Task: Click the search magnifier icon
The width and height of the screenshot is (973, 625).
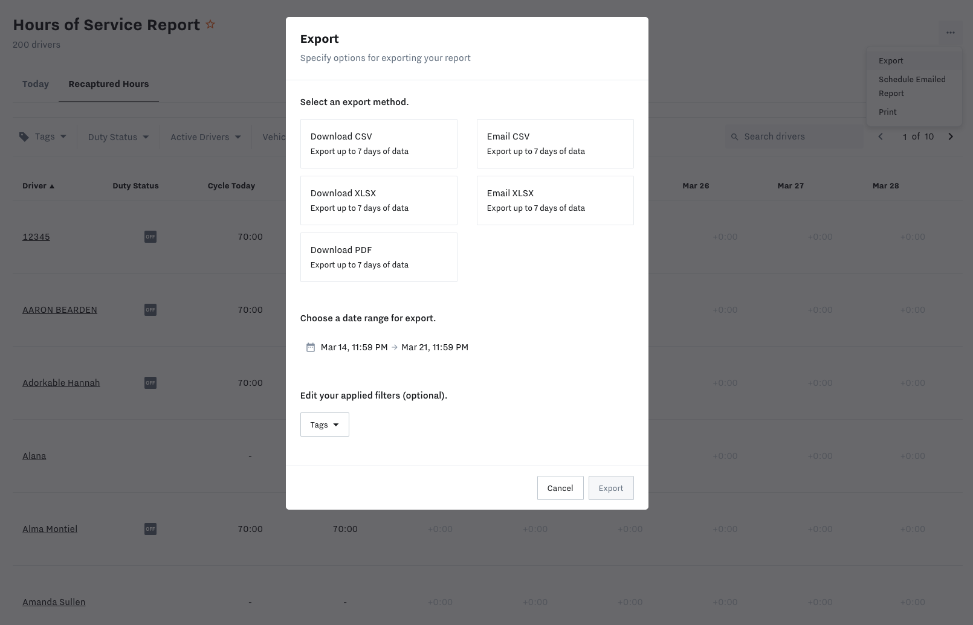Action: pyautogui.click(x=735, y=137)
